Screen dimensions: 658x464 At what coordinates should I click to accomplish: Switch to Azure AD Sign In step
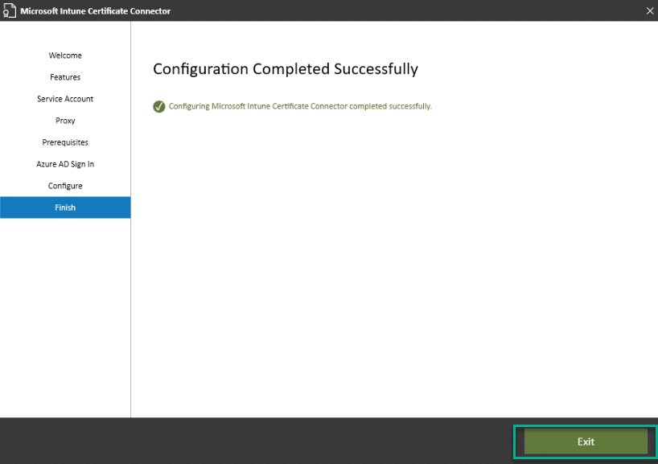[65, 165]
